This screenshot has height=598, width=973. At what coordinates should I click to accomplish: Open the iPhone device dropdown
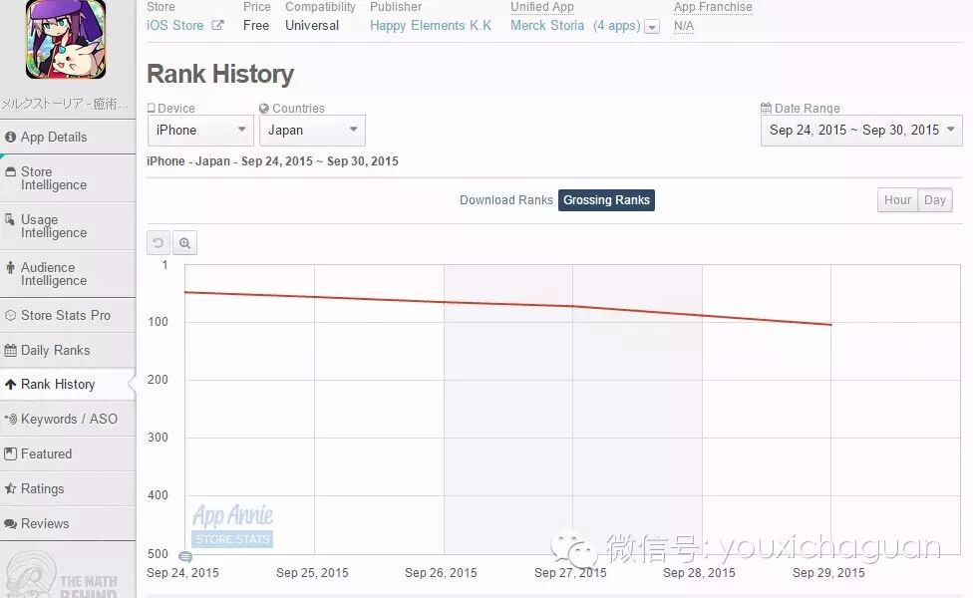point(199,130)
